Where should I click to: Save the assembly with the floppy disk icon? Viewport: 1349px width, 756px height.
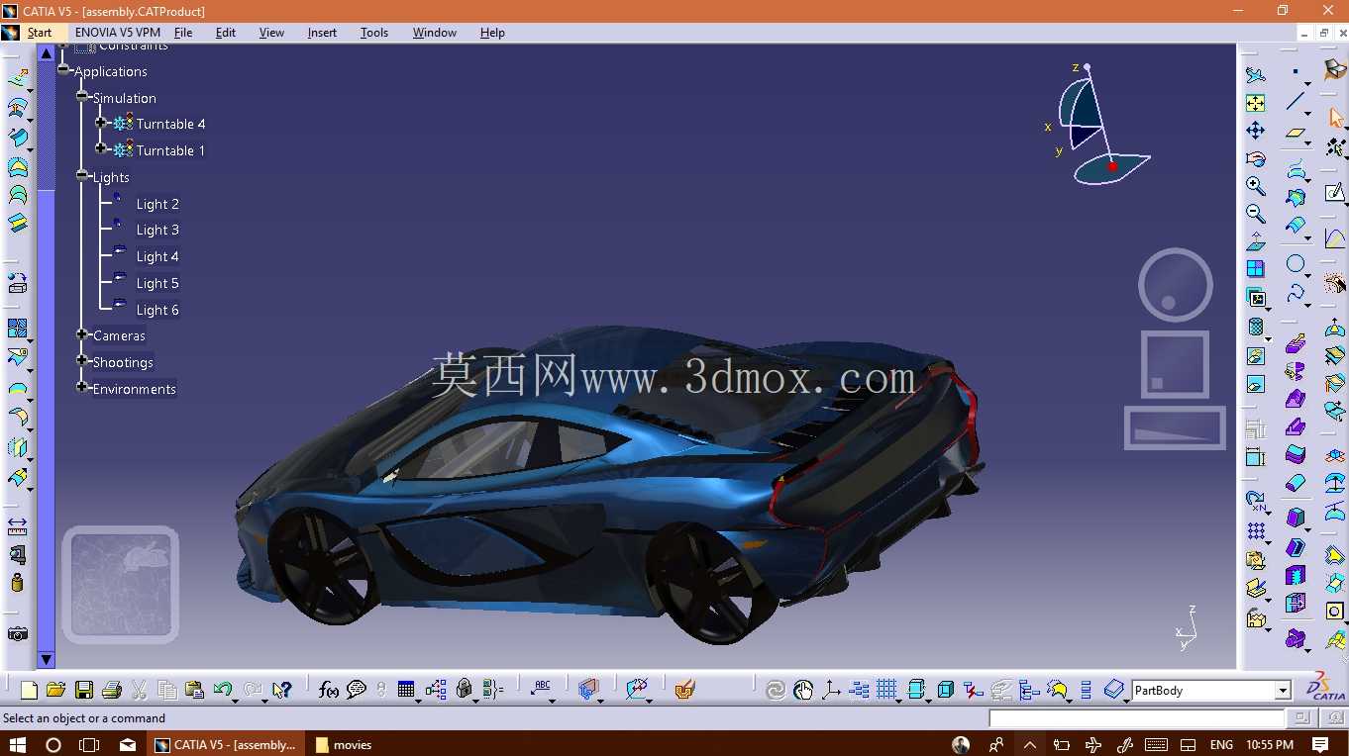[x=84, y=690]
